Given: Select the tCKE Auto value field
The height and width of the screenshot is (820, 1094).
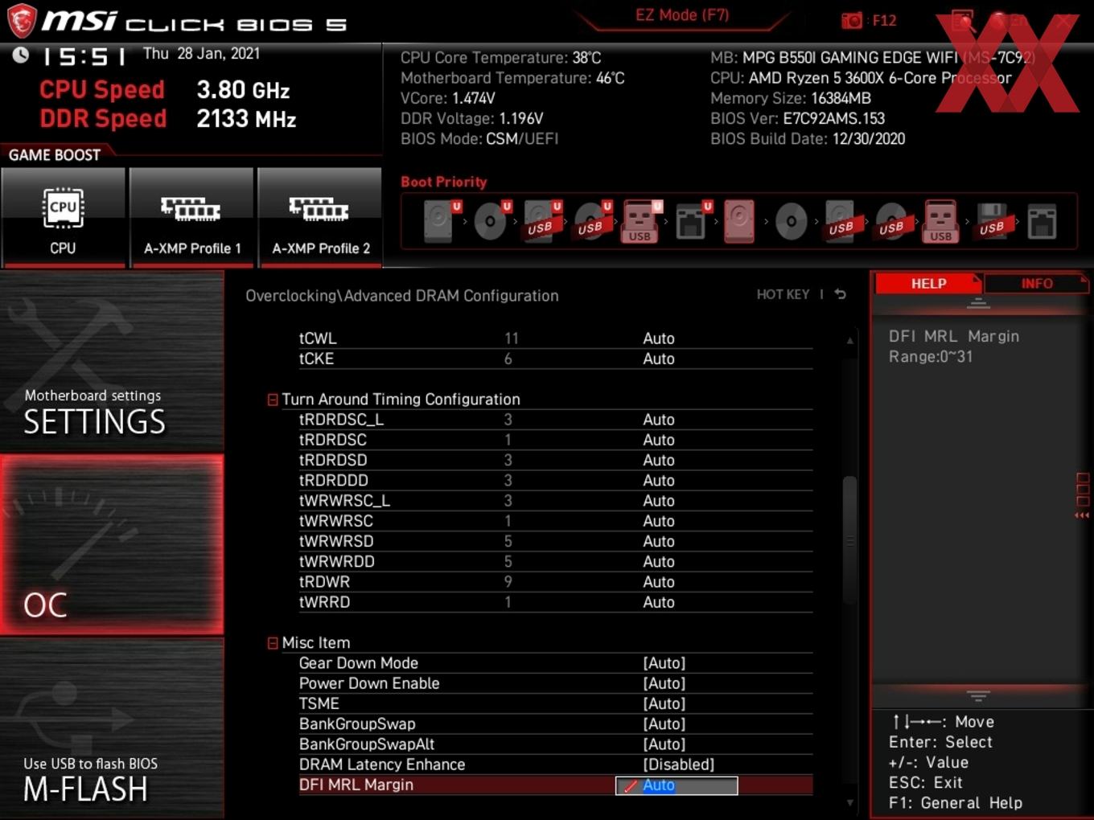Looking at the screenshot, I should coord(659,359).
